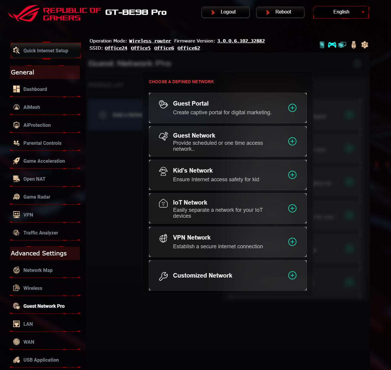
Task: Click the Open NAT sidebar icon
Action: coord(16,179)
